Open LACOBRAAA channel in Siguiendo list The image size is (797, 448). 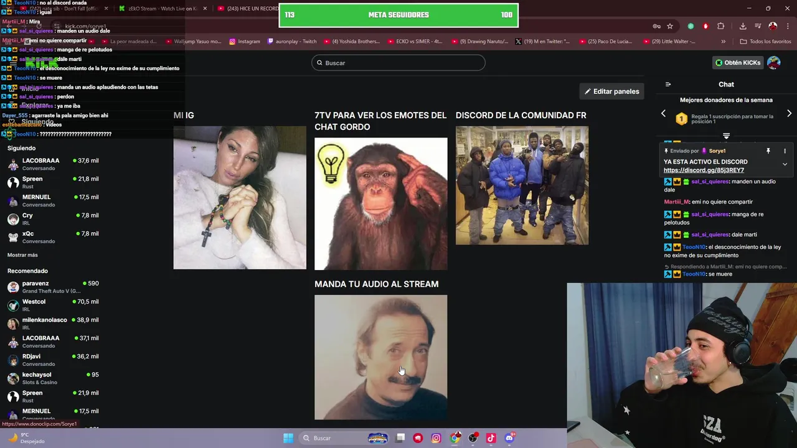coord(53,164)
